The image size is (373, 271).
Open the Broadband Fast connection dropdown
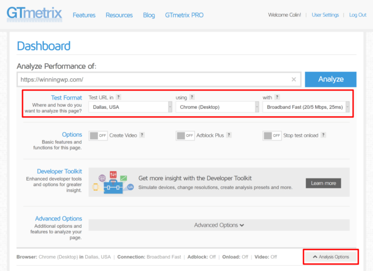(306, 107)
